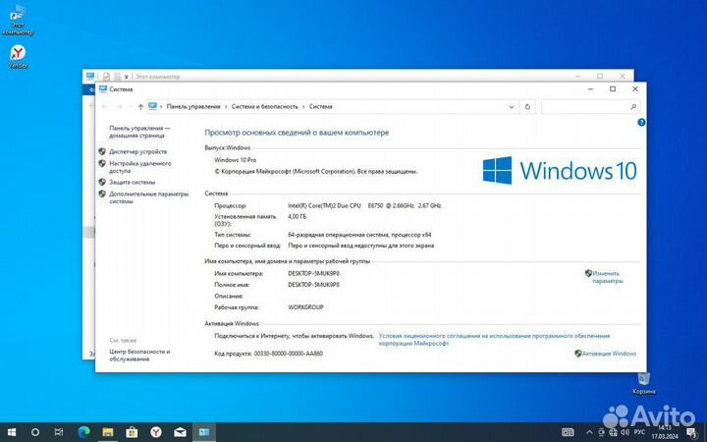This screenshot has width=707, height=442.
Task: Click the Forward arrow navigation button
Action: tap(119, 107)
